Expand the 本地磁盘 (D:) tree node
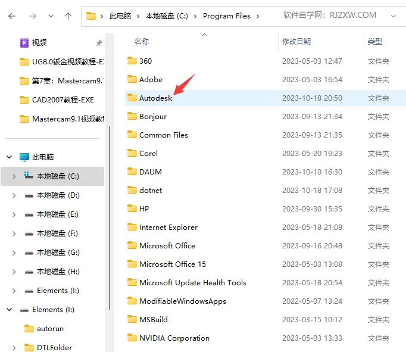 tap(14, 195)
